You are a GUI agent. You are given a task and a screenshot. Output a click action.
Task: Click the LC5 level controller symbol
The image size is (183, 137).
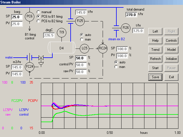point(85,47)
